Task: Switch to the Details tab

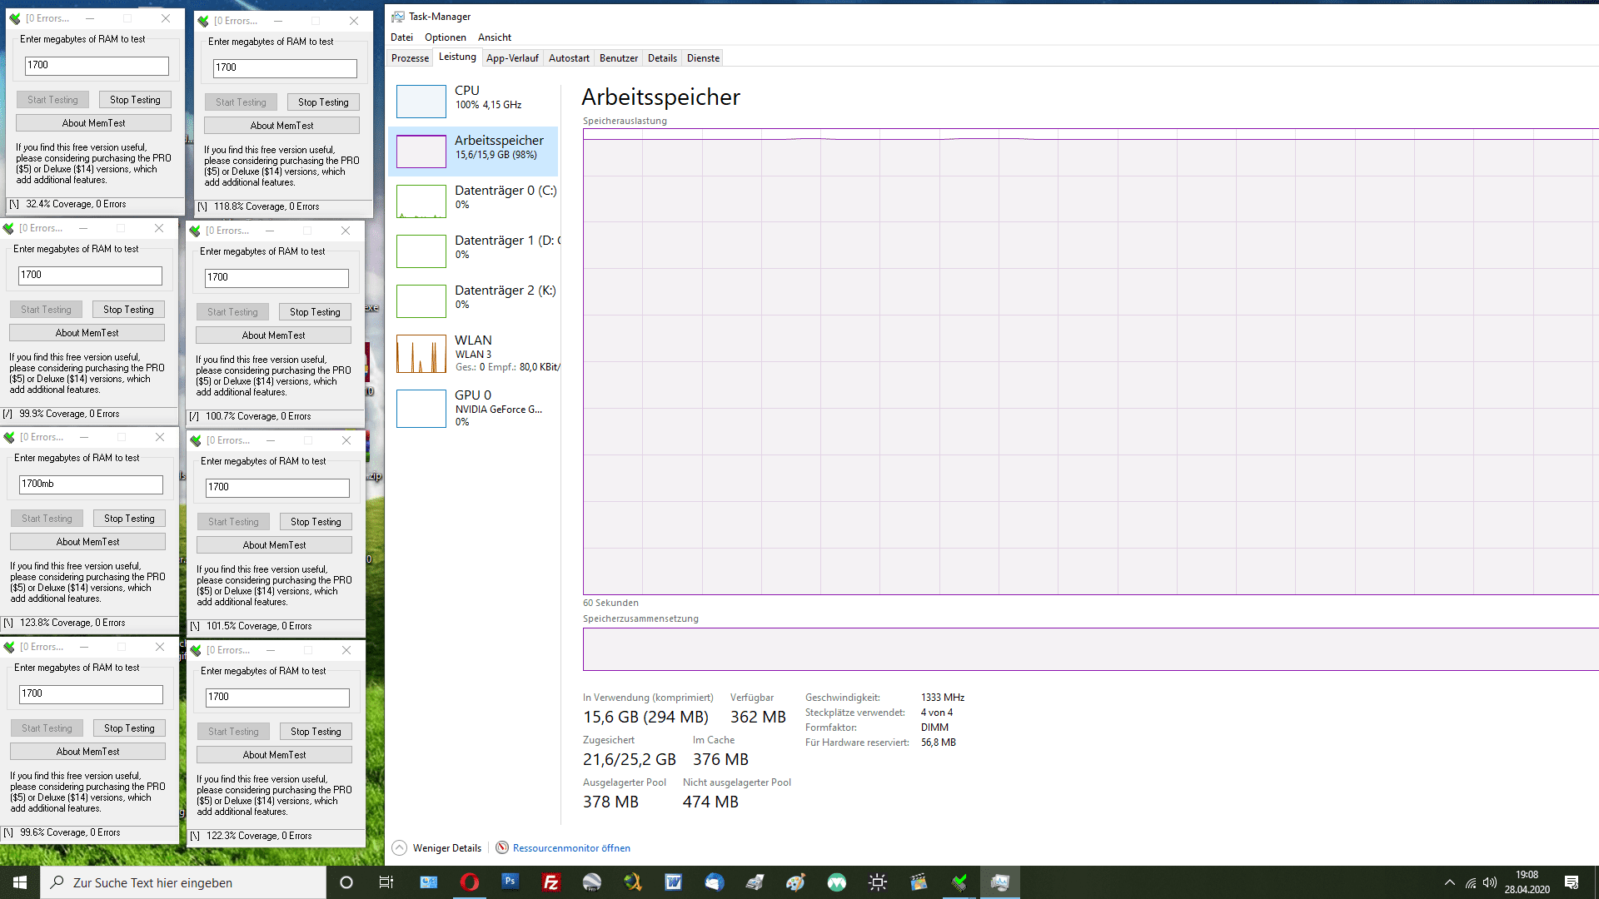Action: click(663, 58)
